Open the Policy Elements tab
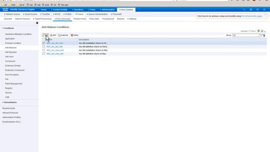Viewport: 270px width, 152px height. 62,19
